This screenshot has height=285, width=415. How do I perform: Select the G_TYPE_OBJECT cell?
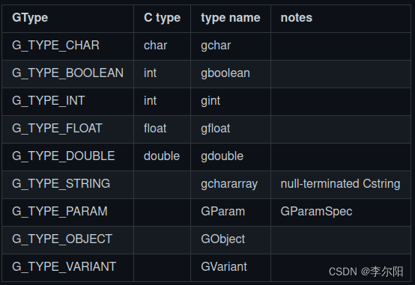pyautogui.click(x=67, y=240)
